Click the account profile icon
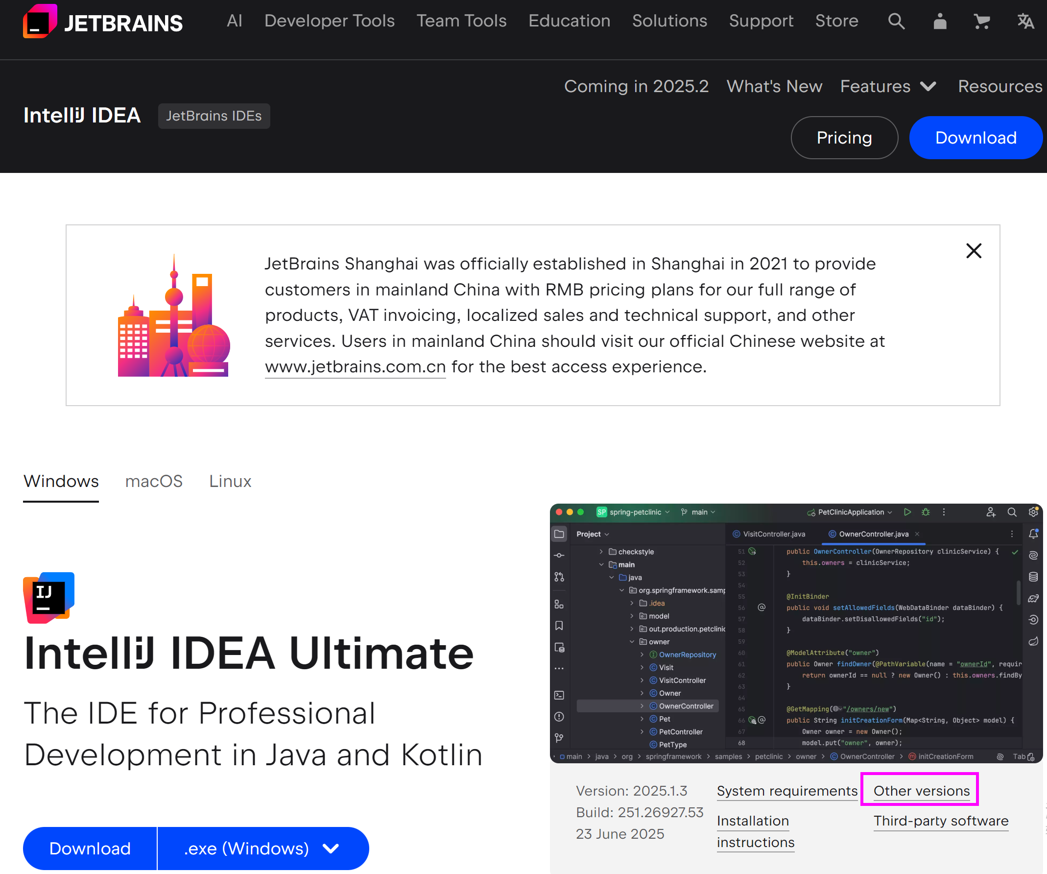Viewport: 1047px width, 874px height. click(940, 22)
